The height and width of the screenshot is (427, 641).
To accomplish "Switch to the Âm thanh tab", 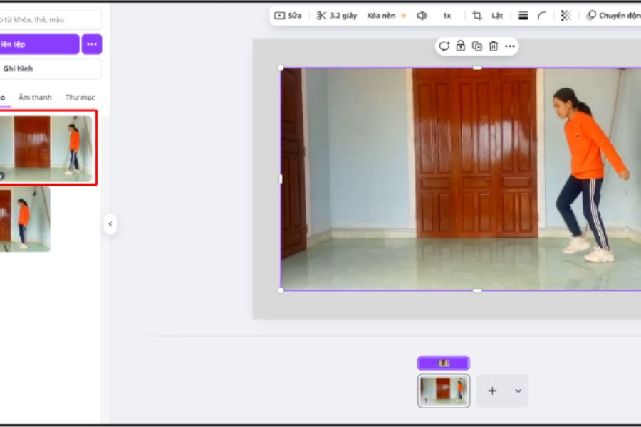I will (x=35, y=97).
